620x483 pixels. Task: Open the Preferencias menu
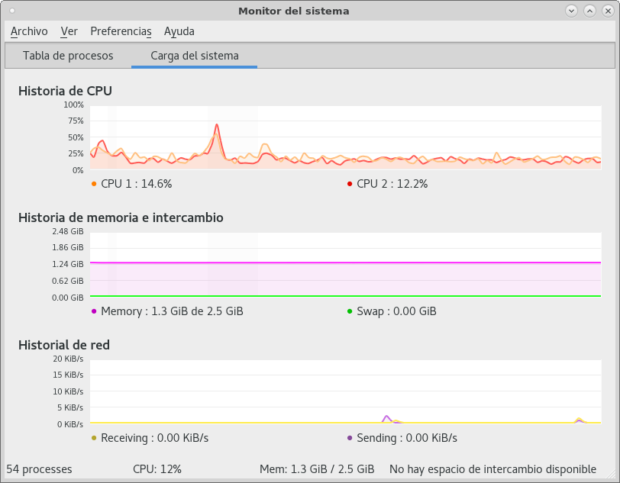(121, 31)
